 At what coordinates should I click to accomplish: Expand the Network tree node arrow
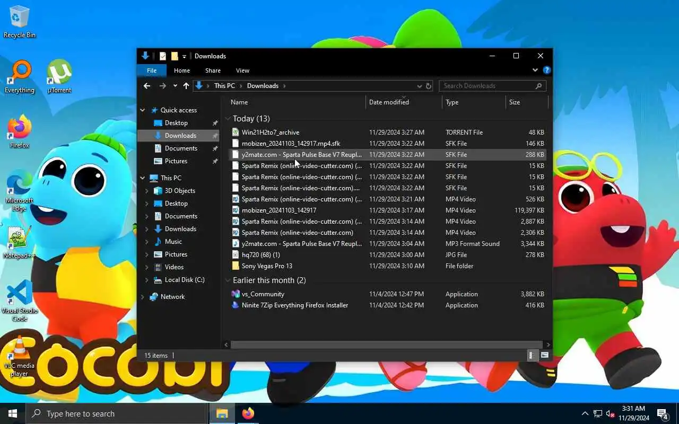(143, 297)
